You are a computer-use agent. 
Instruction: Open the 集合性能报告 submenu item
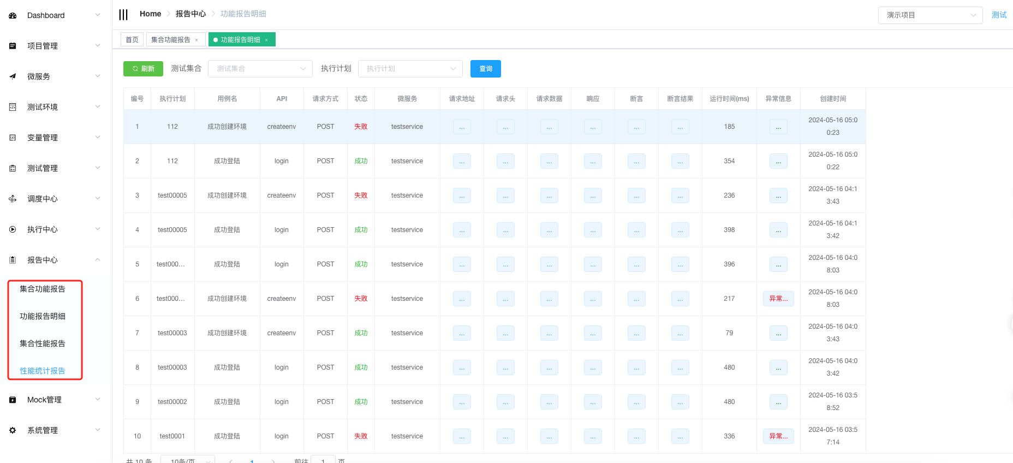[43, 343]
